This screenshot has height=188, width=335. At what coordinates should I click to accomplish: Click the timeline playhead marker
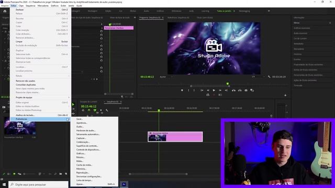click(x=159, y=110)
